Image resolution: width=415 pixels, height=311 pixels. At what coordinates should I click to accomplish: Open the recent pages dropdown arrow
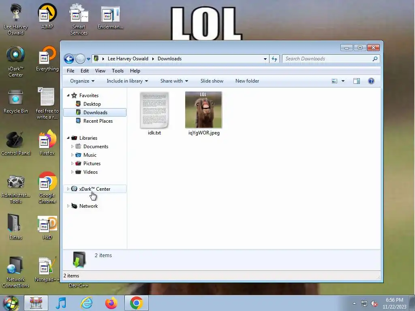tap(88, 59)
